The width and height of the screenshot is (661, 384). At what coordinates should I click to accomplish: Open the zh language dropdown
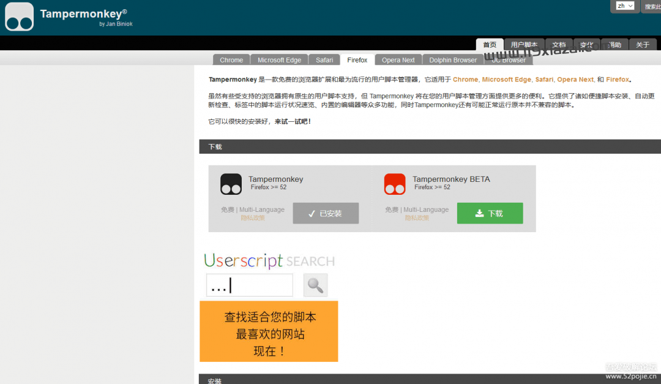[625, 6]
